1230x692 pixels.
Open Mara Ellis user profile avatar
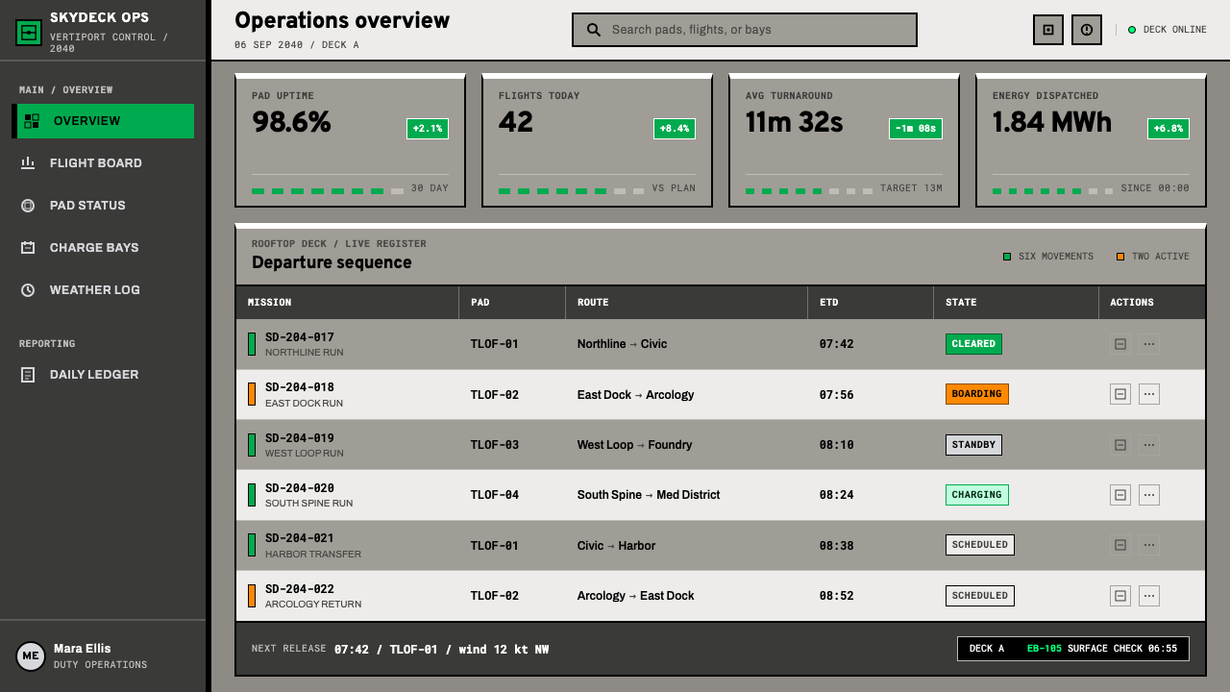(x=31, y=656)
